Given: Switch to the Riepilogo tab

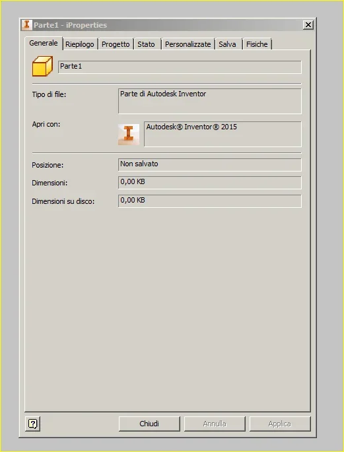Looking at the screenshot, I should 80,44.
